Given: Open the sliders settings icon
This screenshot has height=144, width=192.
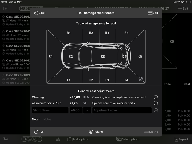Looking at the screenshot, I should (x=58, y=139).
